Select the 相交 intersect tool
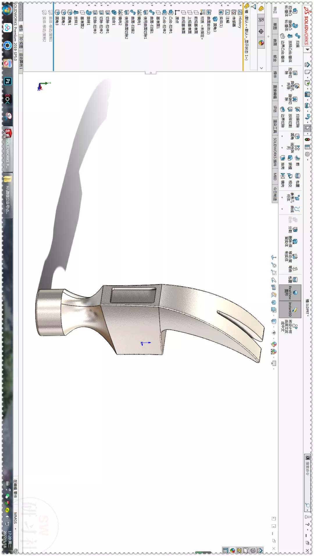314x556 pixels. coord(290,180)
